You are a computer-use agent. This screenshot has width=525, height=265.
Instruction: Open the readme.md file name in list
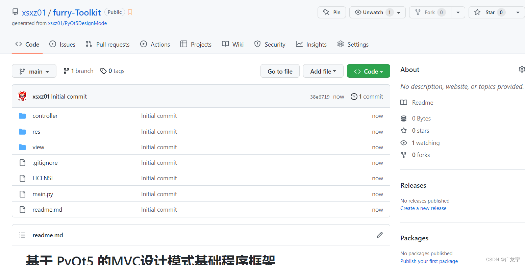coord(47,210)
